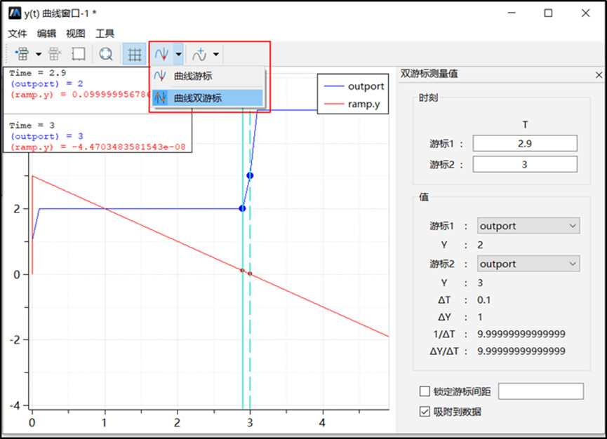
Task: Click the curve cursor toolbar icon
Action: [161, 54]
